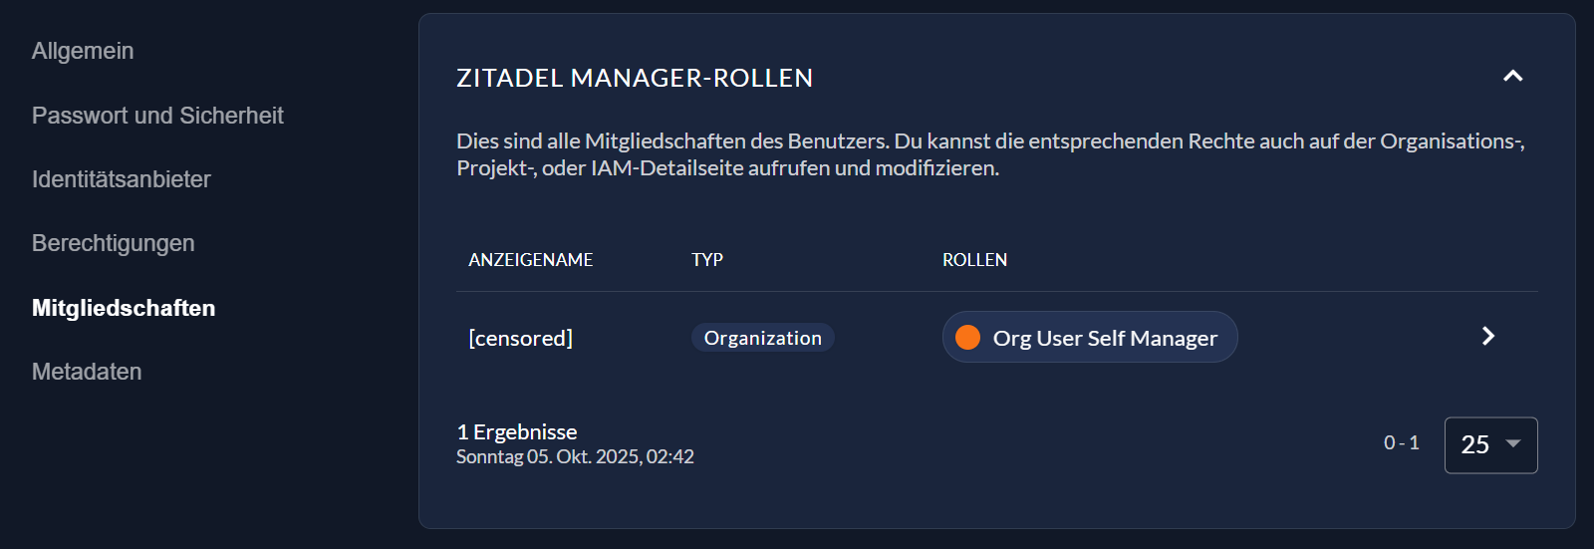Click the ROLLEN column header
Image resolution: width=1594 pixels, height=549 pixels.
click(974, 260)
